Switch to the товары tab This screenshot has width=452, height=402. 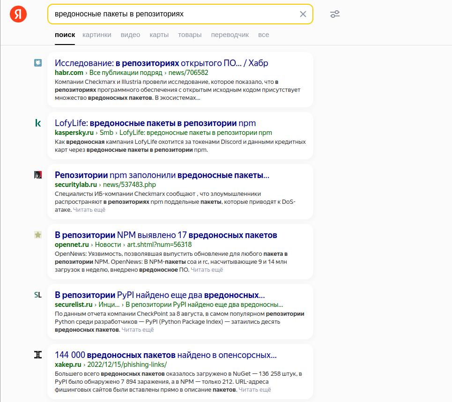tap(190, 35)
